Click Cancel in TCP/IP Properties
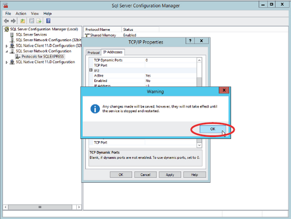Viewport: 291px width, 219px height. click(x=145, y=175)
